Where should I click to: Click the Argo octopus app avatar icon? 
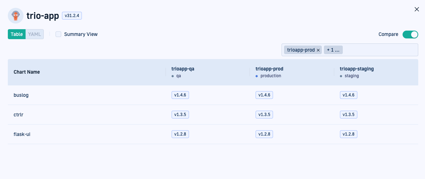tap(15, 16)
